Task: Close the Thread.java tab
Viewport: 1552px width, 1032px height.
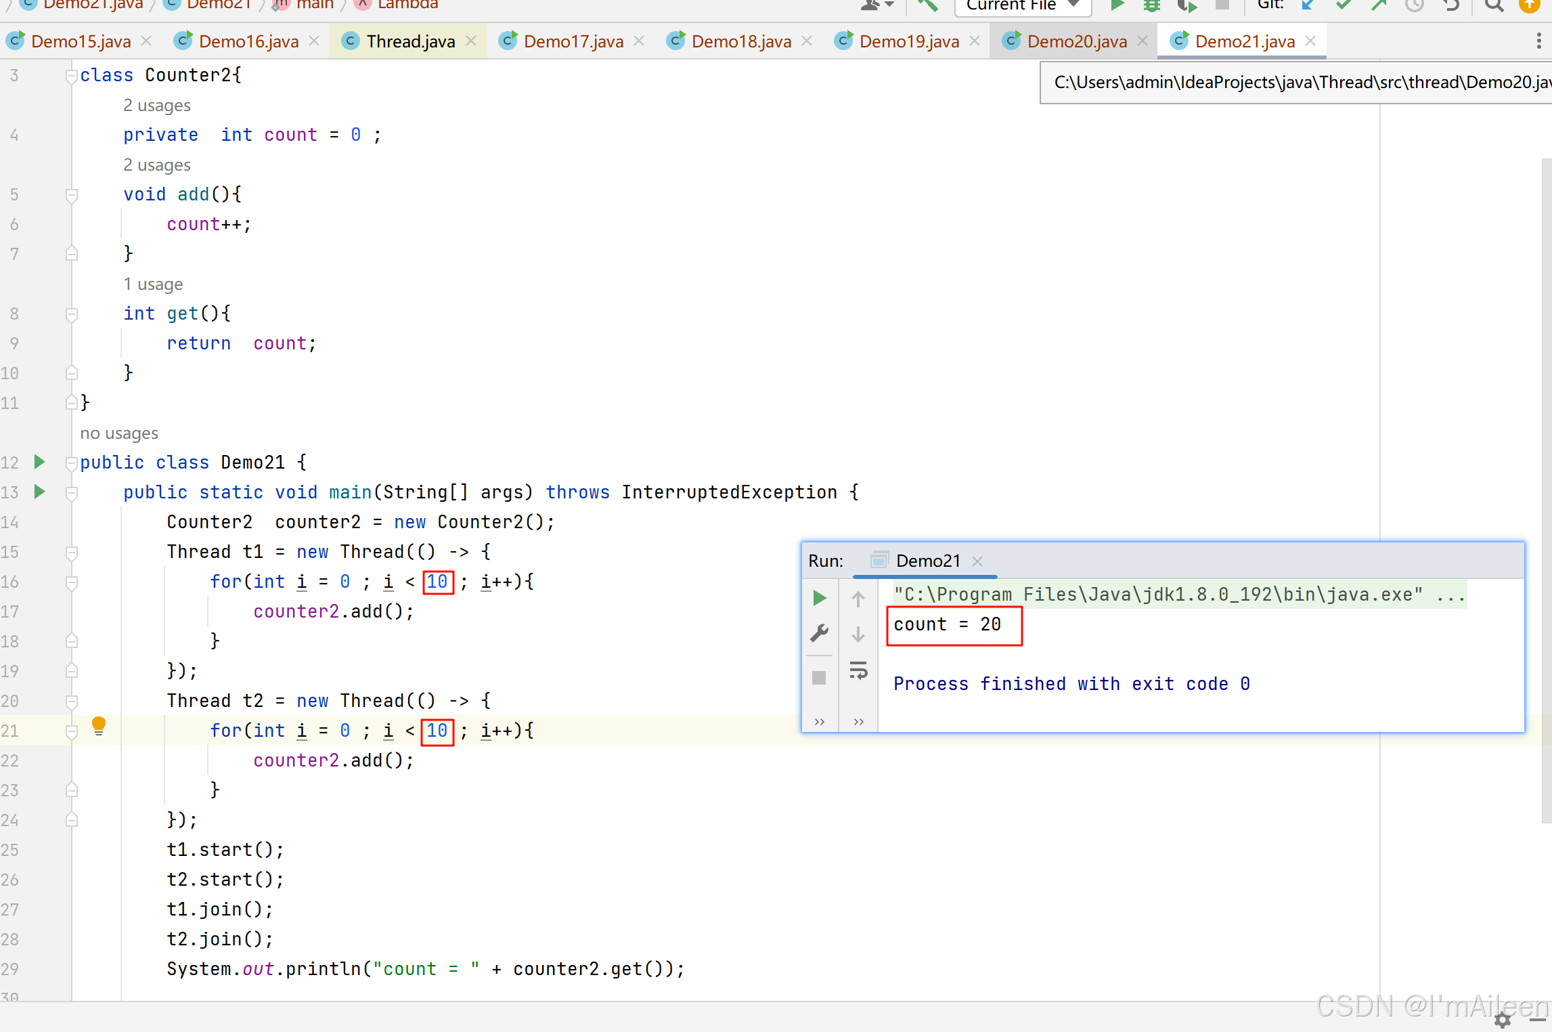Action: click(x=471, y=41)
